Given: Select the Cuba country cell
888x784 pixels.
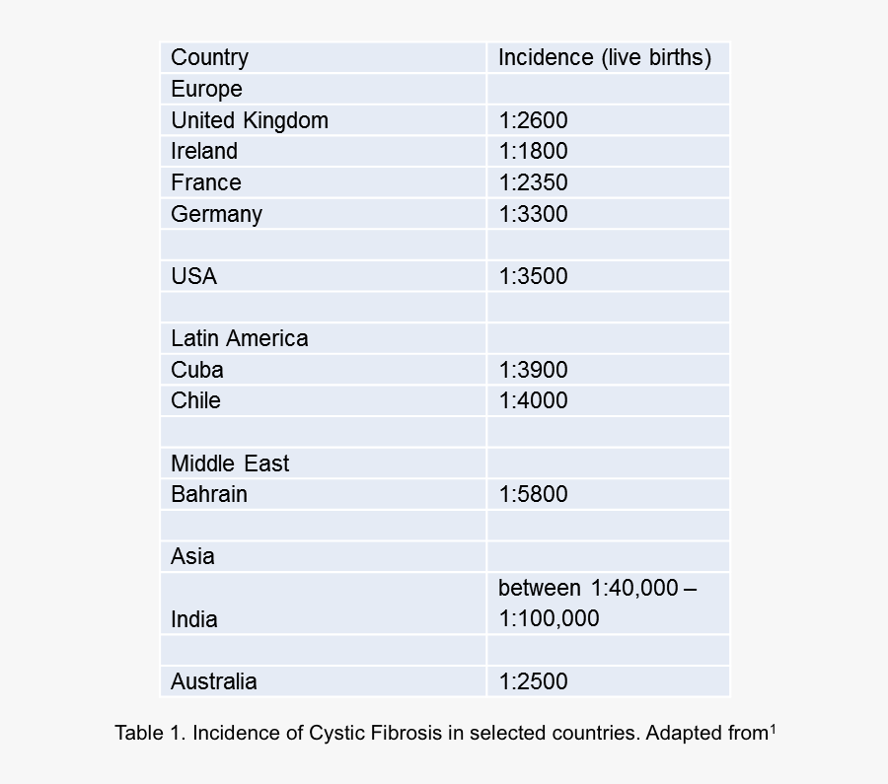Looking at the screenshot, I should pyautogui.click(x=197, y=370).
